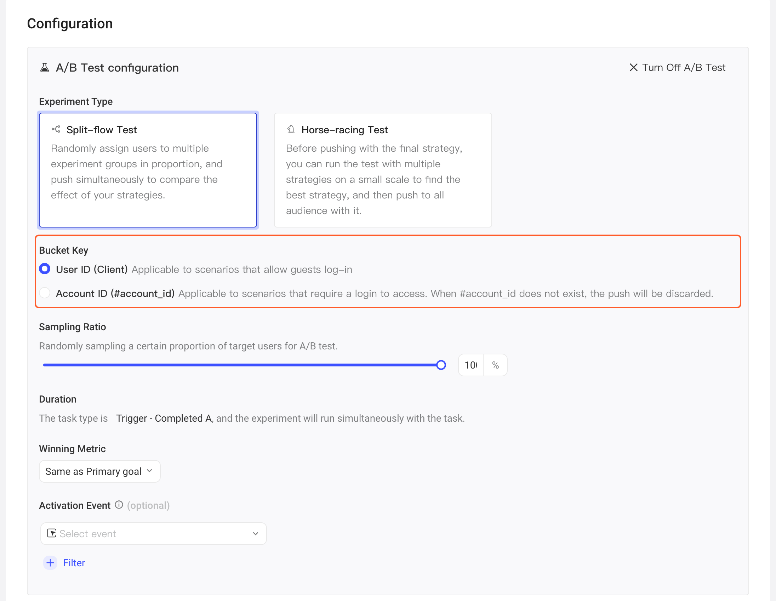Click the Turn Off A/B Test button

click(x=677, y=68)
